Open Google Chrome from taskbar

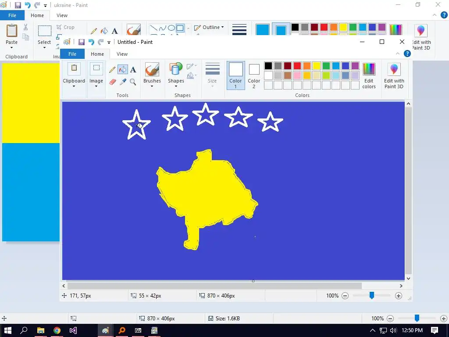pyautogui.click(x=57, y=330)
